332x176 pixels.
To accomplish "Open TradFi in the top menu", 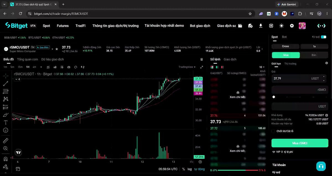I will (x=81, y=26).
